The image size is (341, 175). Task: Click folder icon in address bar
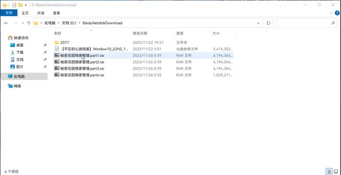point(36,23)
